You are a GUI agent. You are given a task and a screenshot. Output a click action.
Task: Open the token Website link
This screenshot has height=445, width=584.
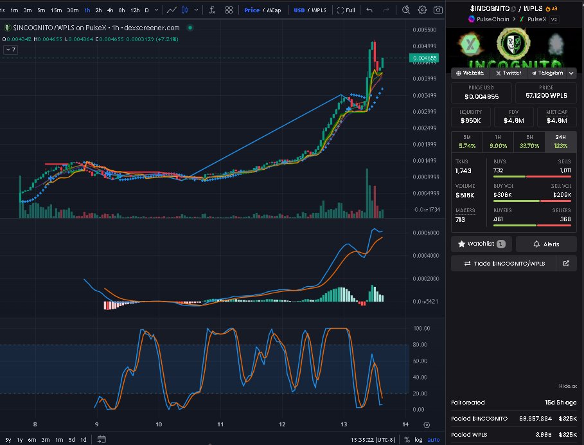(470, 73)
